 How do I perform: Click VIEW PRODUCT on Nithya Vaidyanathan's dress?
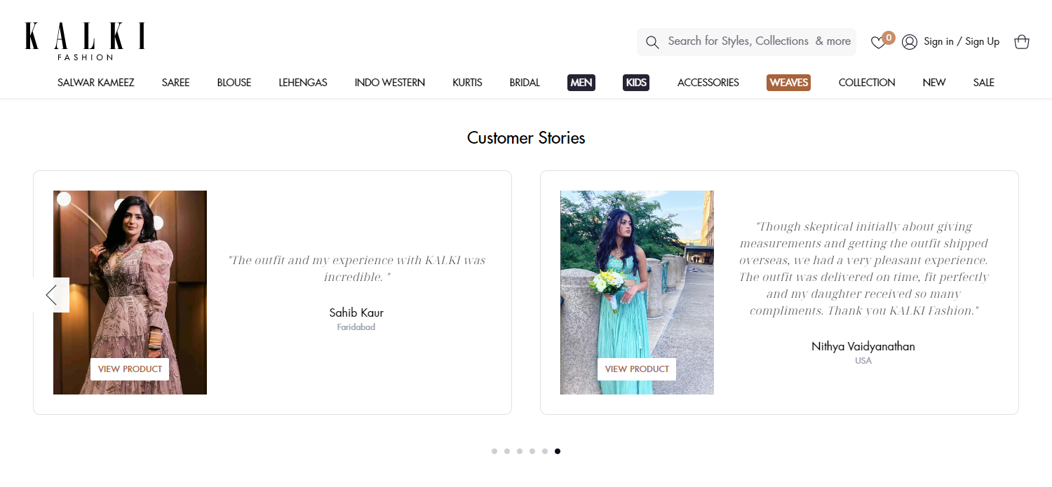(x=636, y=369)
